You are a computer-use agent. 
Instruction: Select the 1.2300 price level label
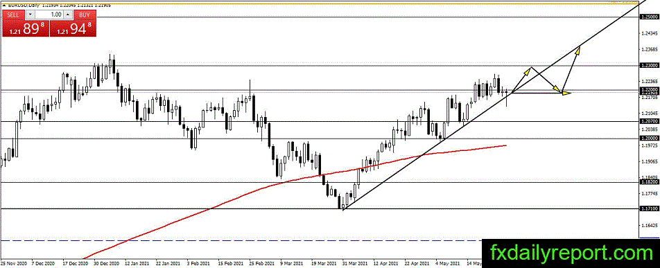(649, 66)
